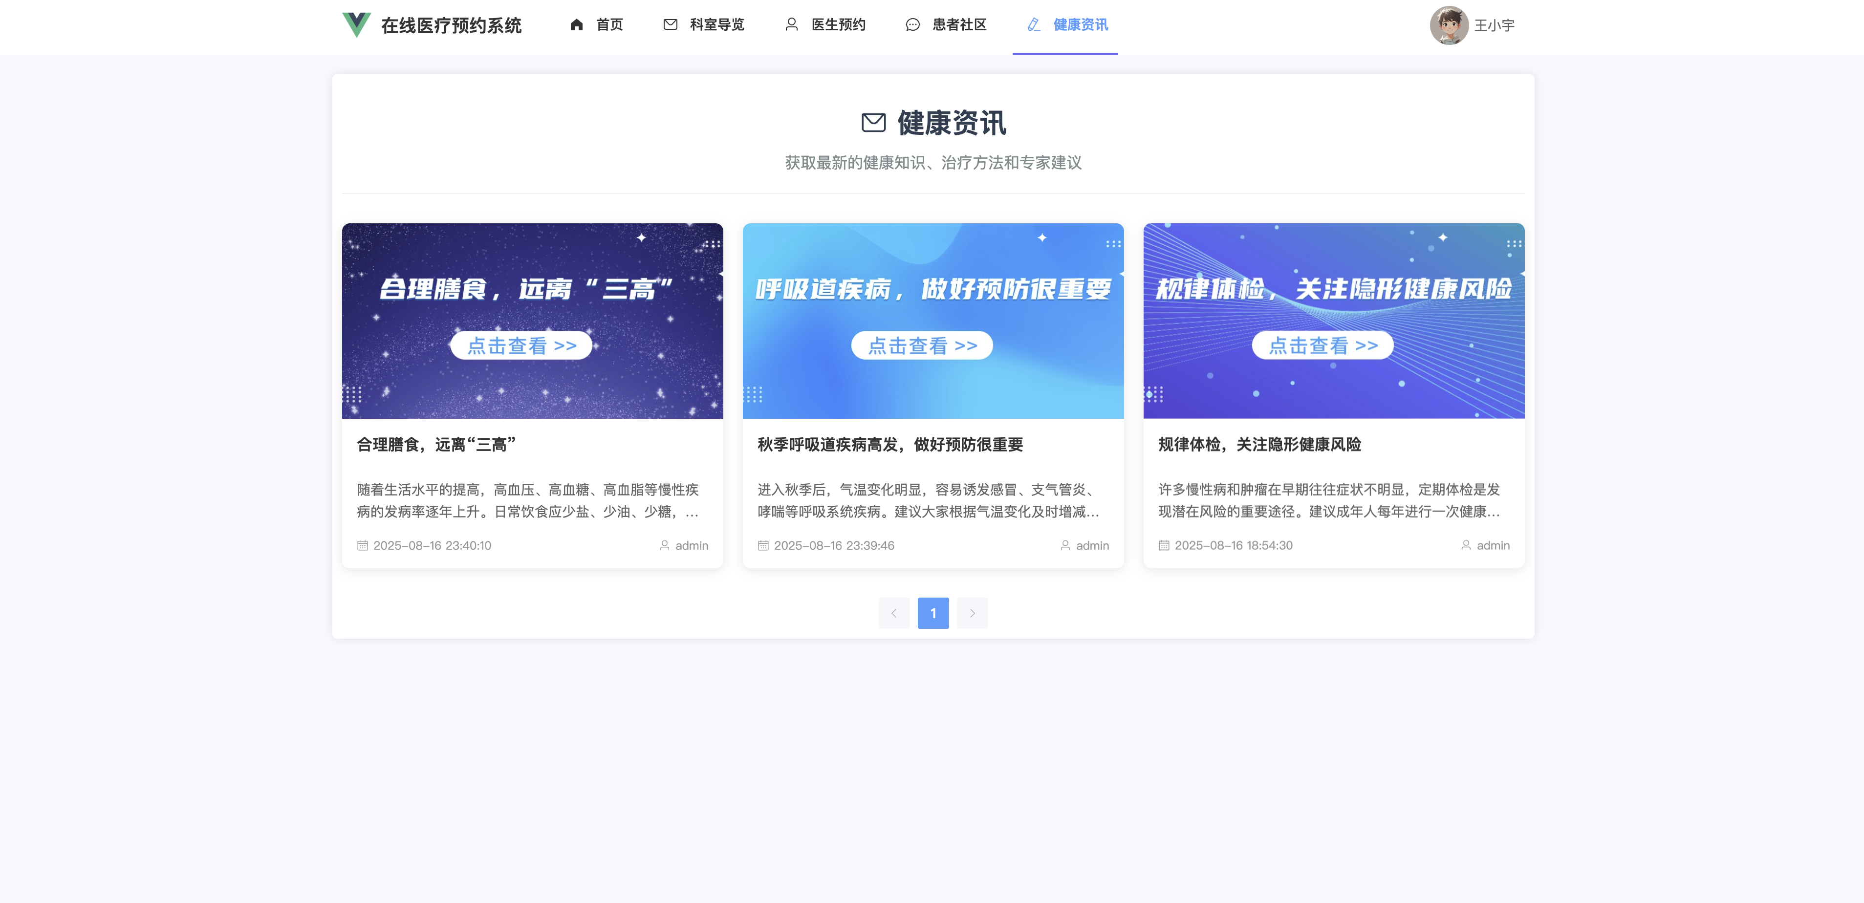Click the 呼吸道疾病 blue banner image

pos(932,321)
